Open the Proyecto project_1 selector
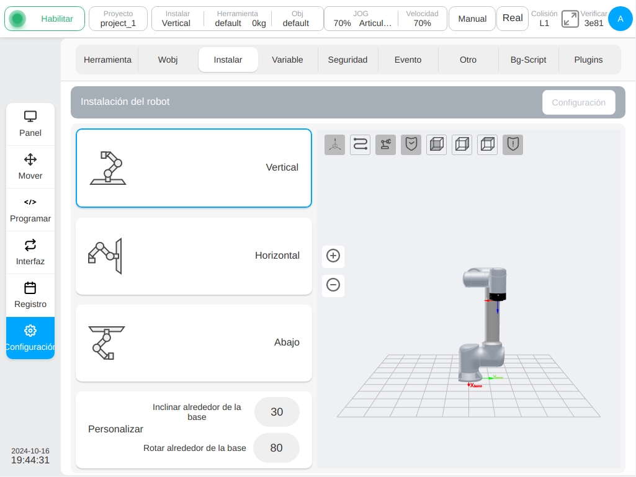This screenshot has height=477, width=636. 118,19
